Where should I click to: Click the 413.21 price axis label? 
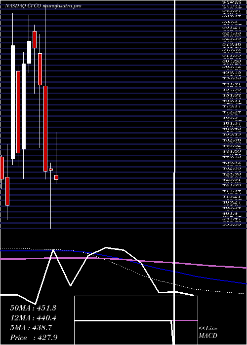231,197
